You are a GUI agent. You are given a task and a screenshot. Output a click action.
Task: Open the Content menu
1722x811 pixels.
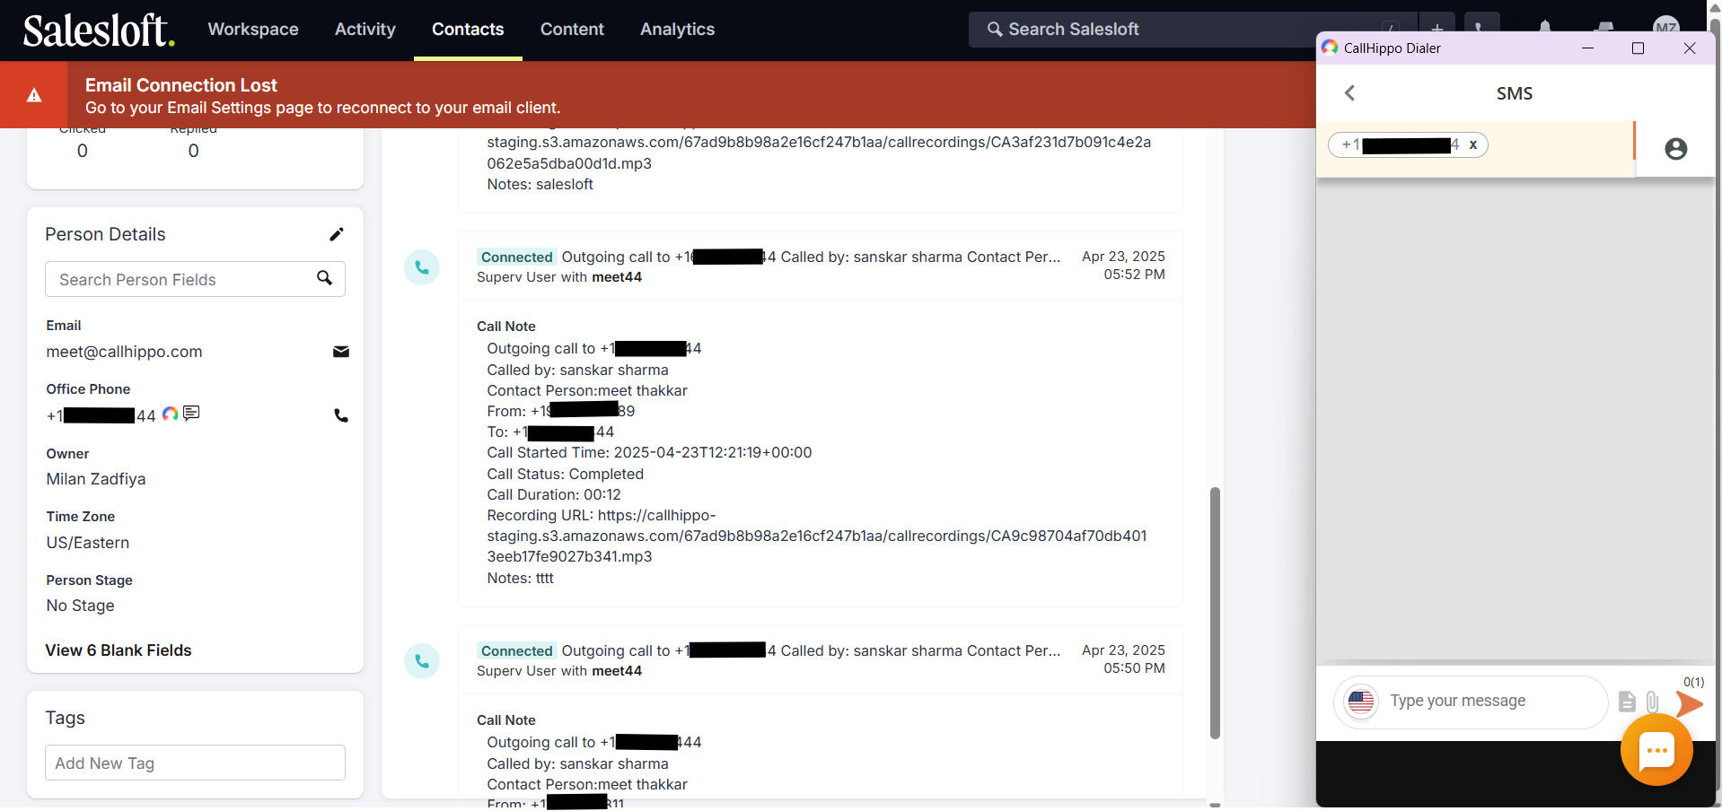(572, 30)
